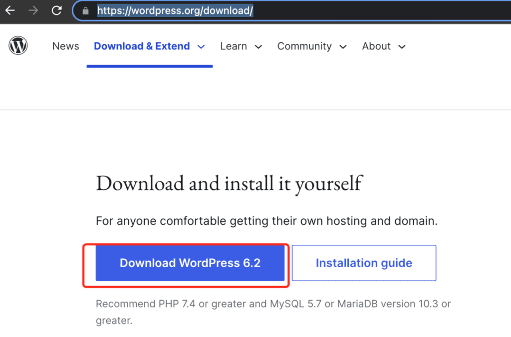Viewport: 511px width, 337px height.
Task: Open the Learn menu
Action: coord(234,46)
